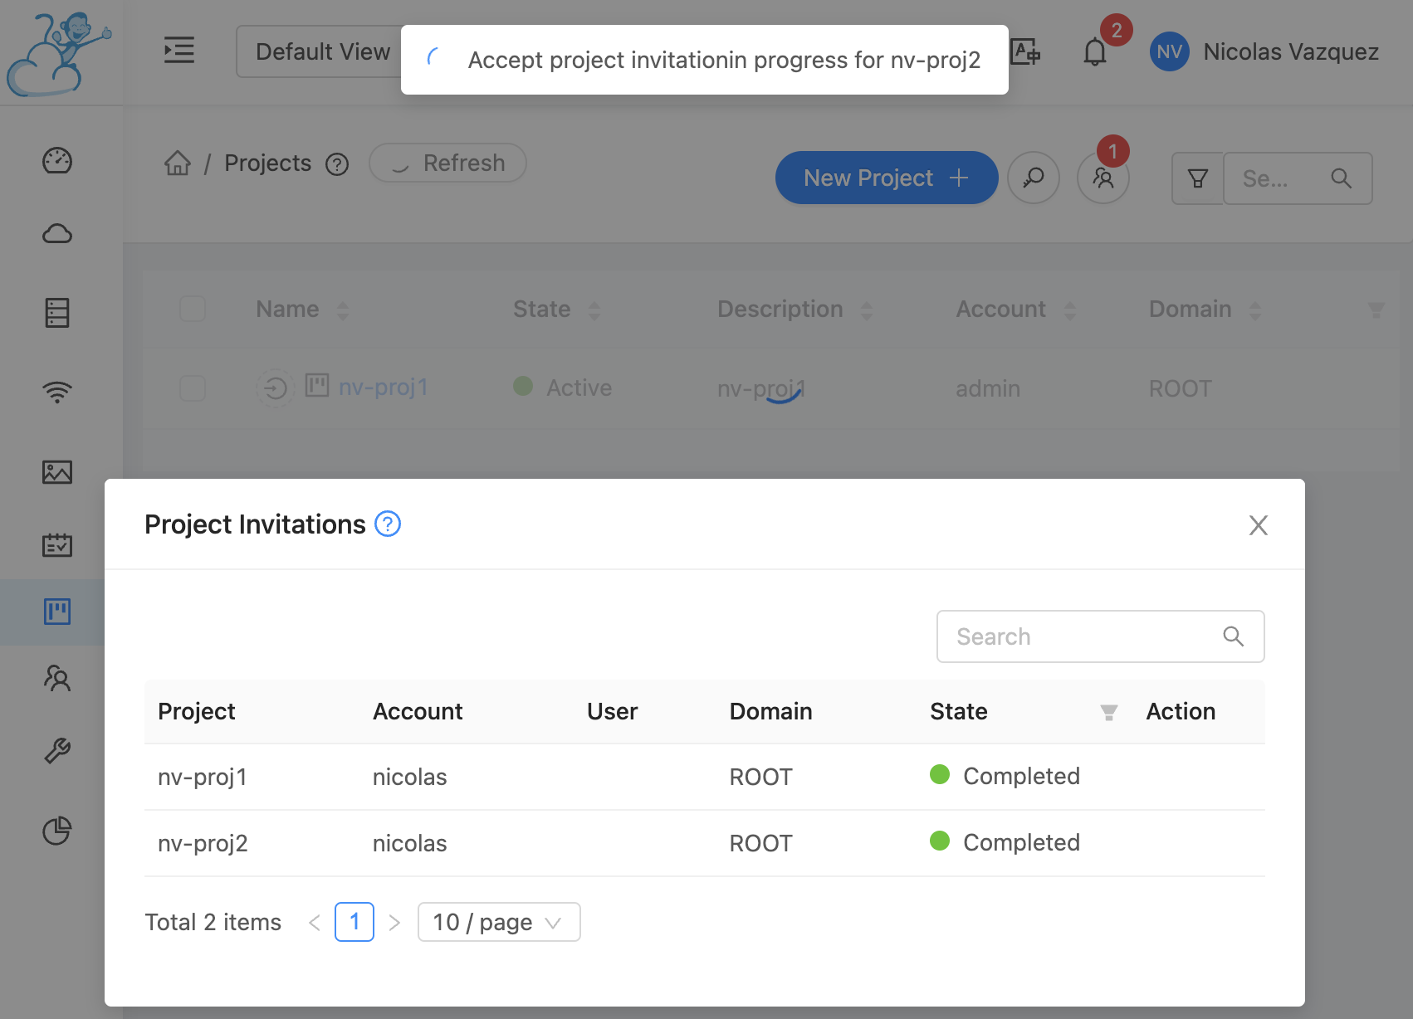Open the State column filter in invitations
This screenshot has height=1019, width=1413.
(x=1108, y=712)
